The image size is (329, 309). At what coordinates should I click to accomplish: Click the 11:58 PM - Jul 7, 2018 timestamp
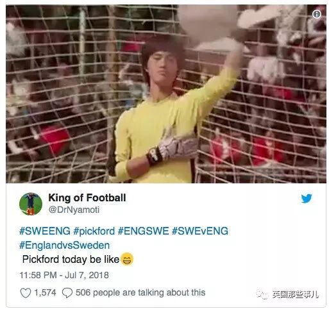[x=64, y=275]
